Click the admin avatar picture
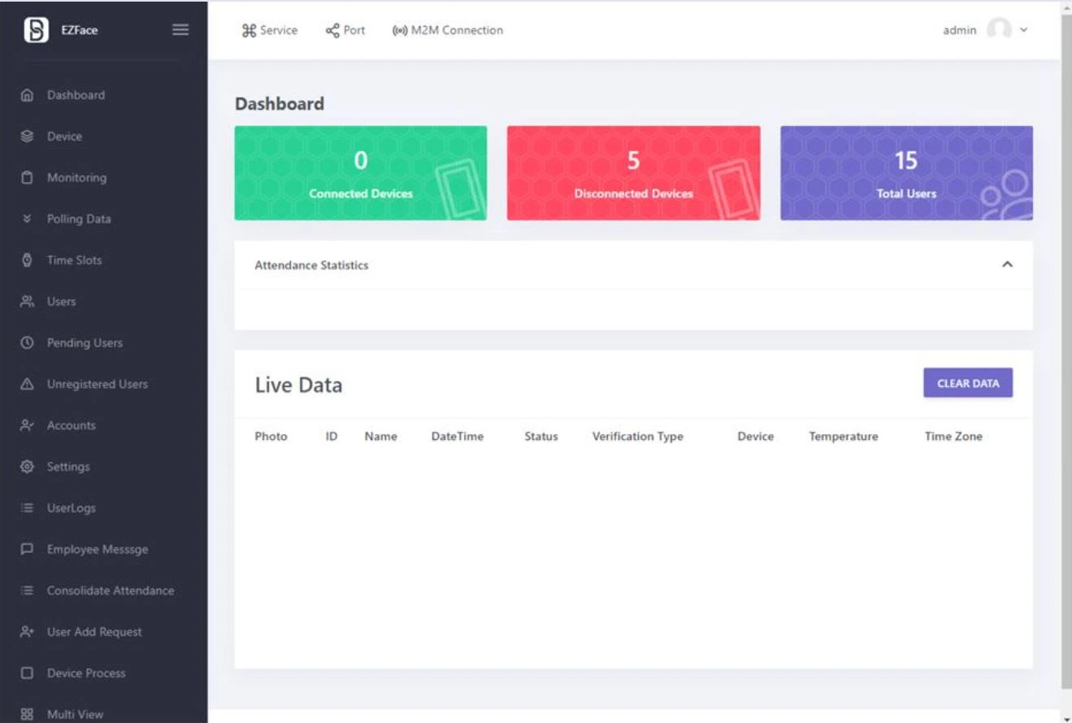 point(999,30)
